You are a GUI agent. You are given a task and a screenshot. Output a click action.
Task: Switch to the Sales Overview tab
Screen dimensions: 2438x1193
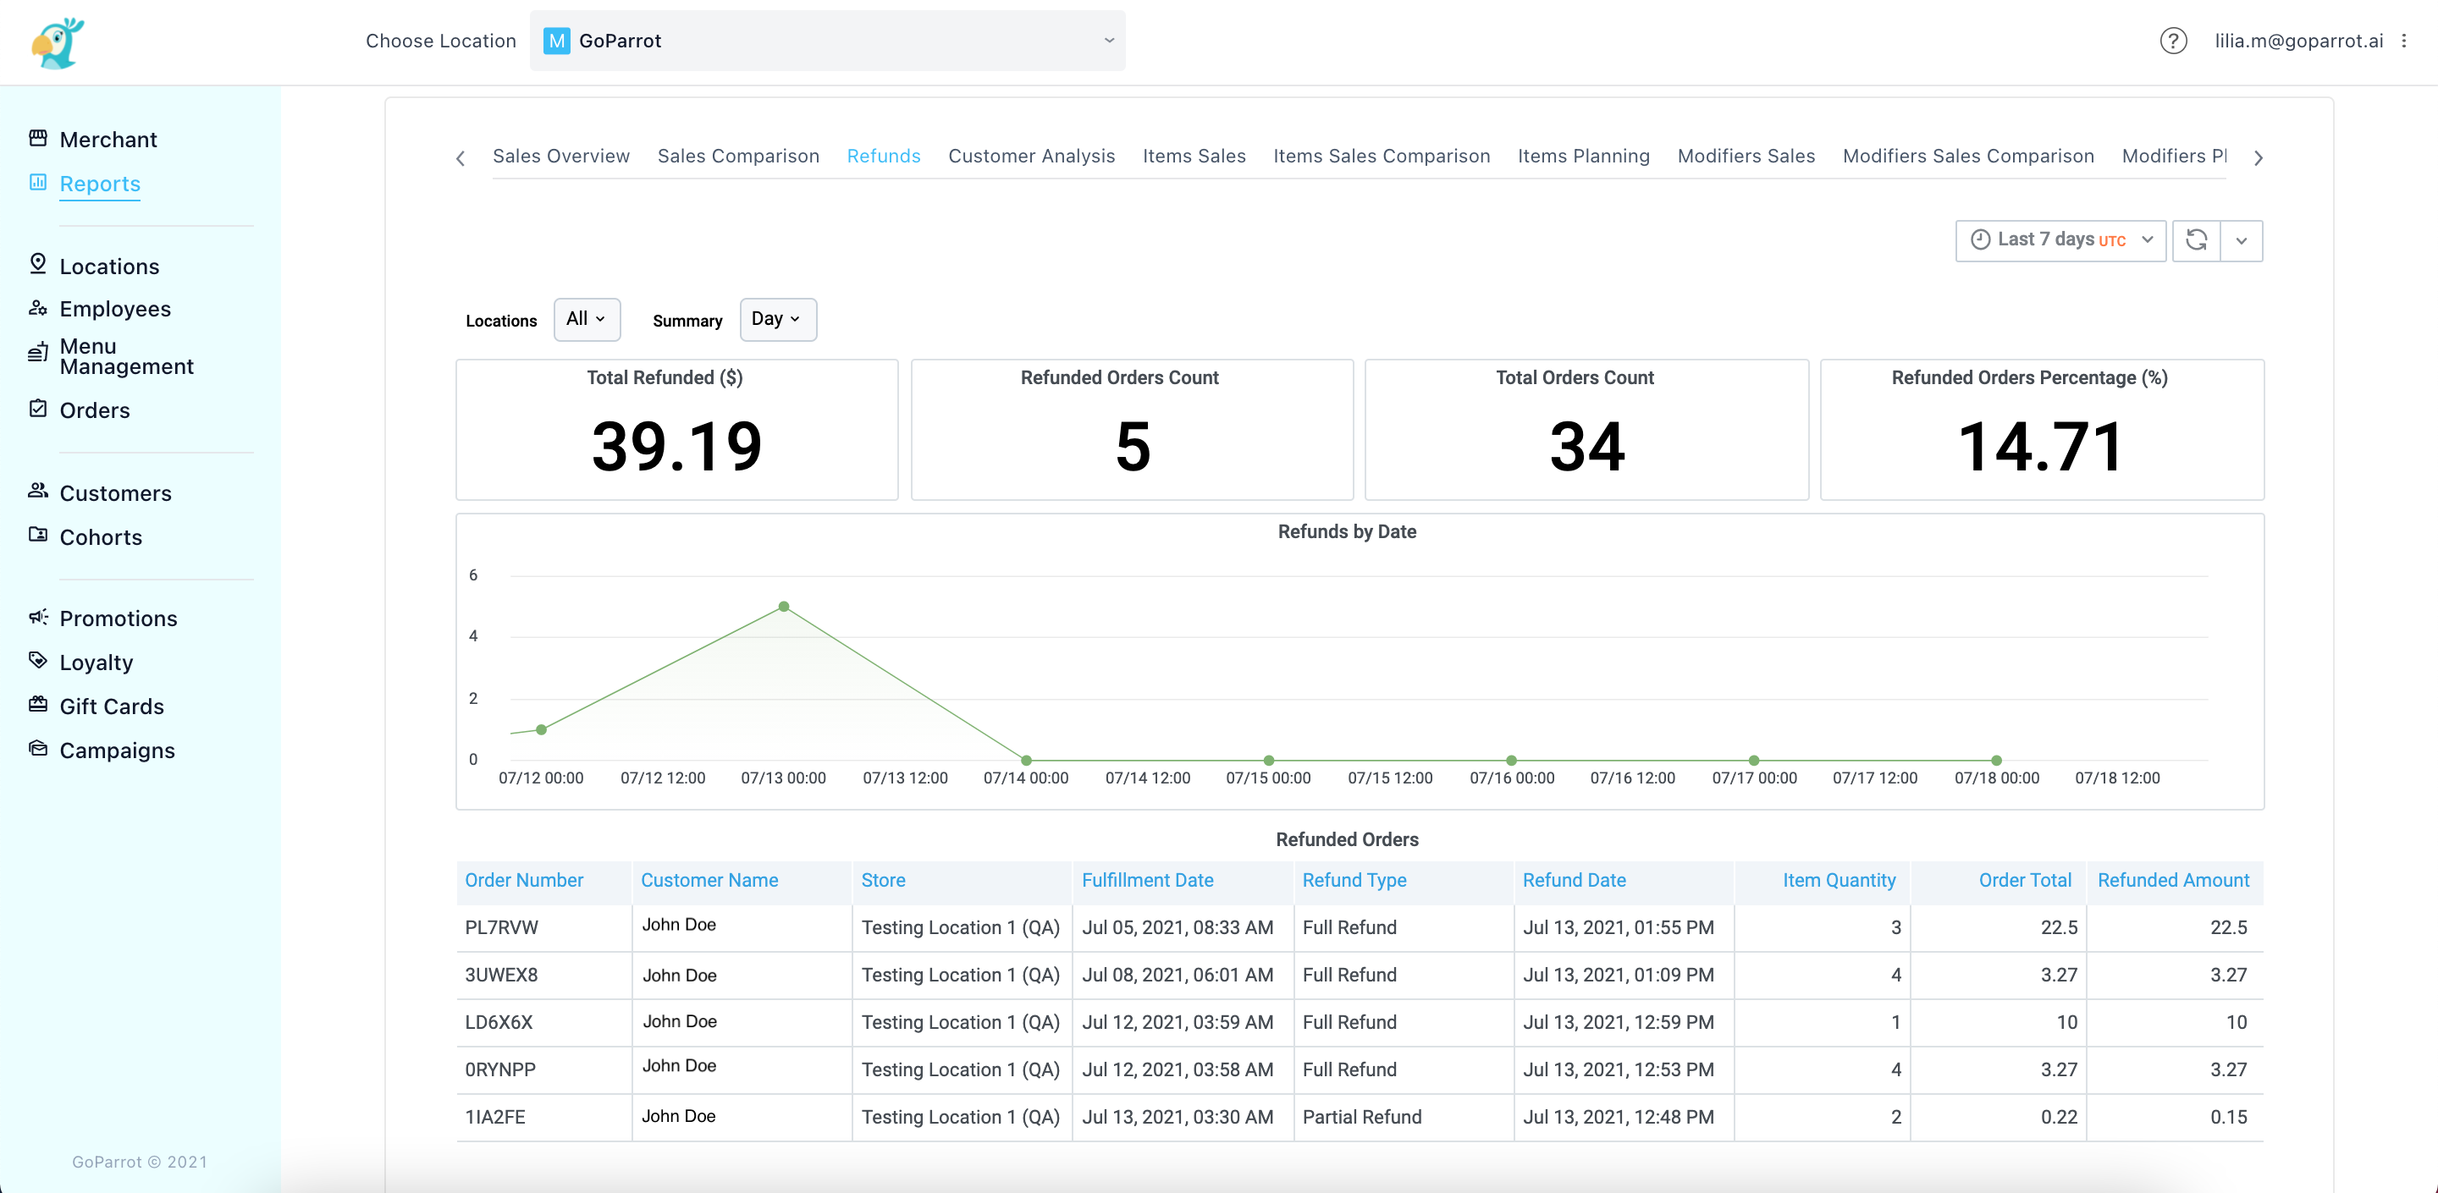coord(561,156)
